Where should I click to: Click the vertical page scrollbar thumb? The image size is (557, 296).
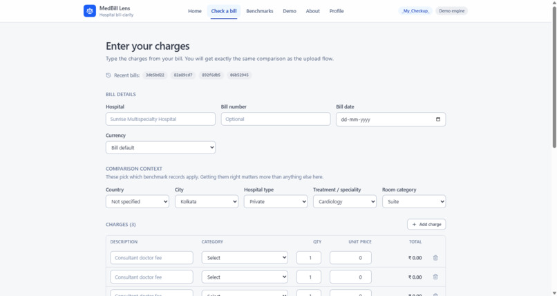(x=554, y=76)
